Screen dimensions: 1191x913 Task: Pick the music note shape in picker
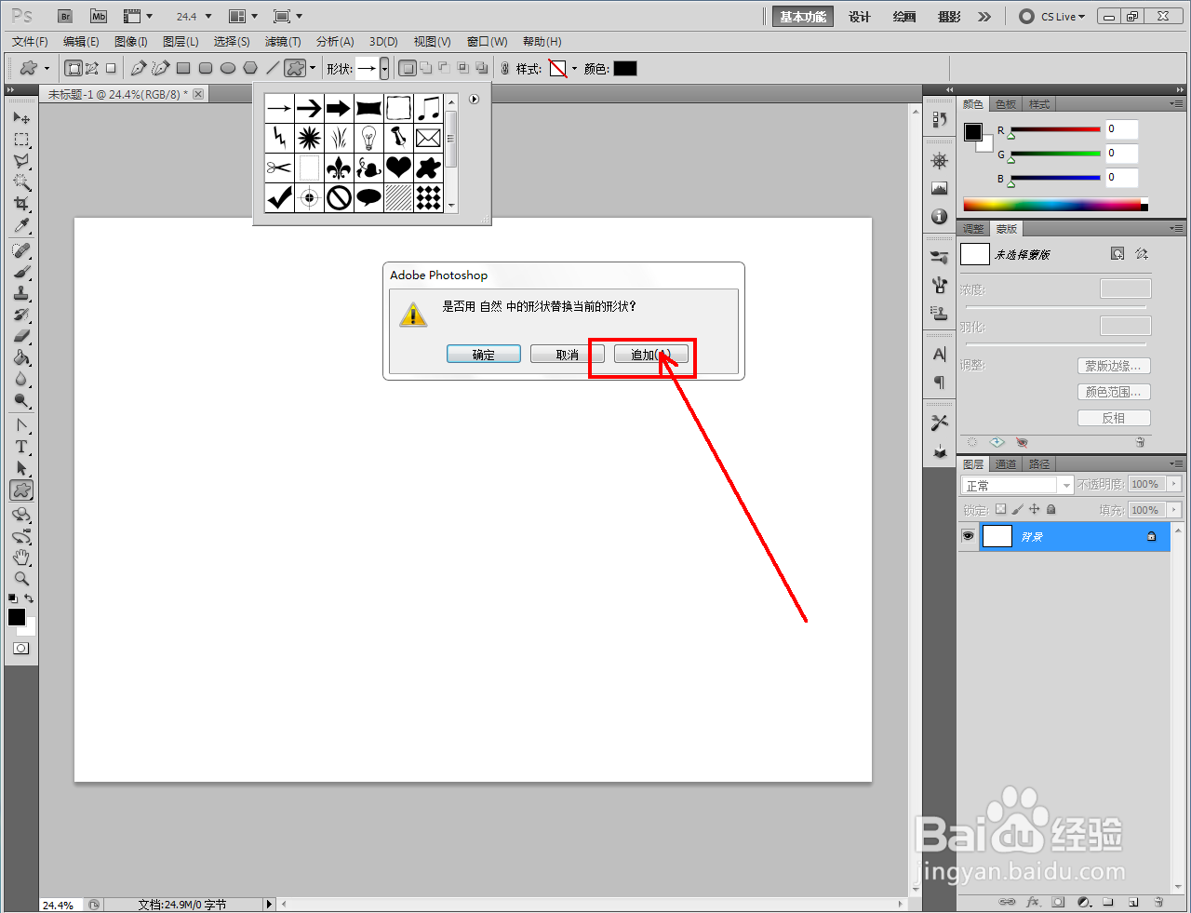coord(428,108)
